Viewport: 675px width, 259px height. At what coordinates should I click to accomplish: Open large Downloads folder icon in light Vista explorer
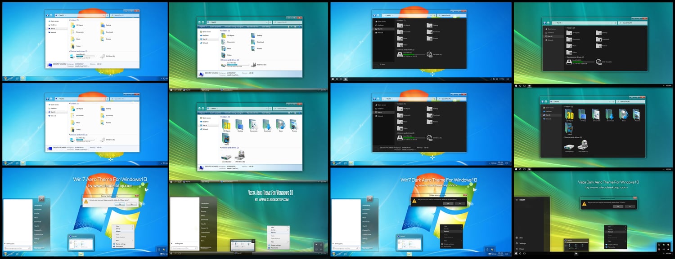[x=267, y=125]
